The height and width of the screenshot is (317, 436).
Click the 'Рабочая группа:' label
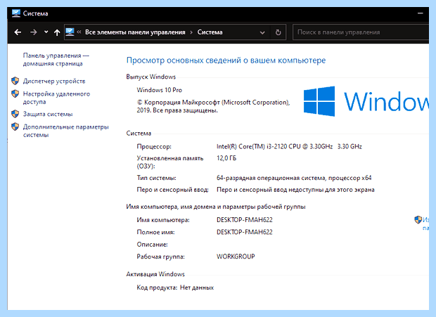(161, 257)
